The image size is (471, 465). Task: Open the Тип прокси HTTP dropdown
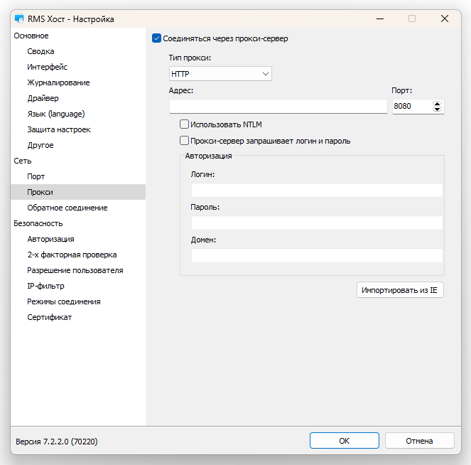click(x=220, y=74)
